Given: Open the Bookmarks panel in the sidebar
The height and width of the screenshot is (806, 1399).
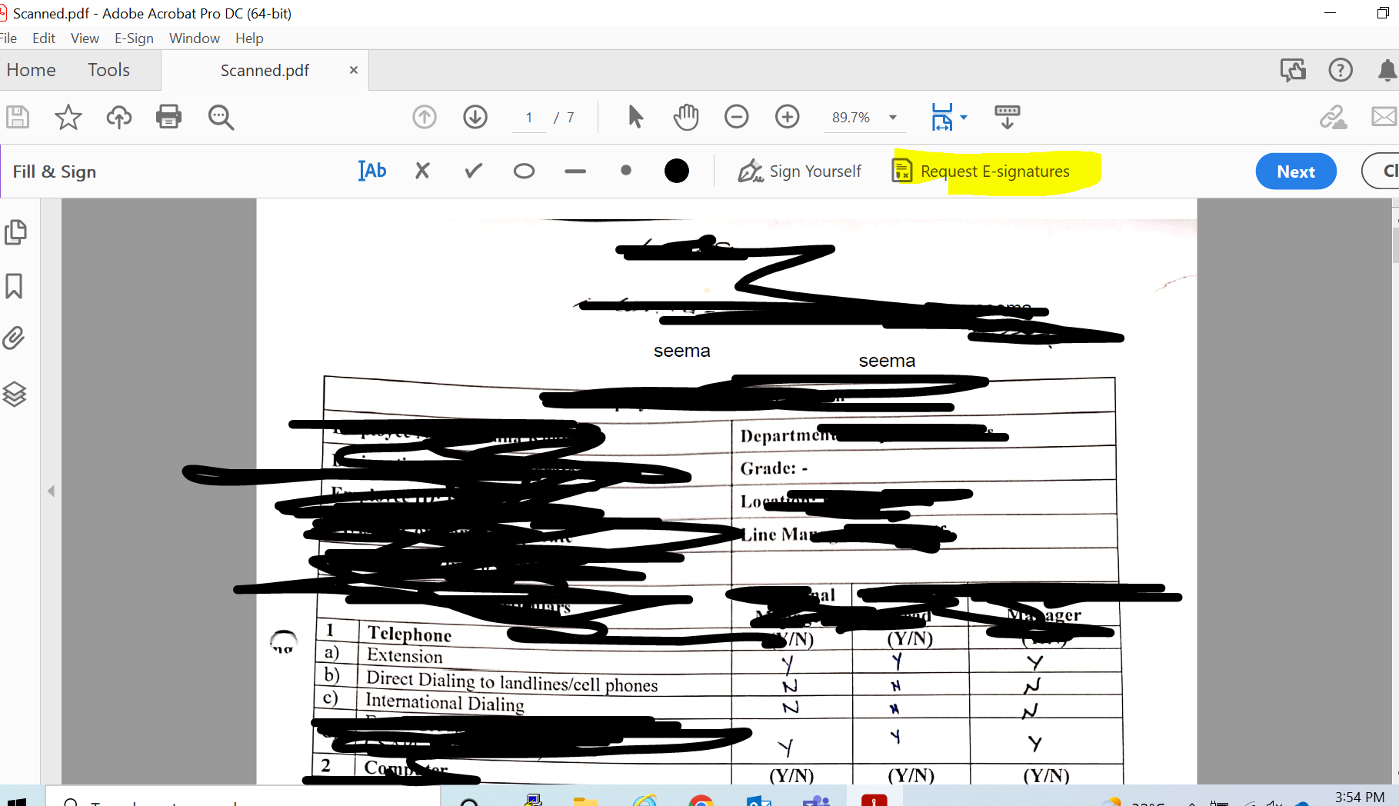Looking at the screenshot, I should point(15,285).
